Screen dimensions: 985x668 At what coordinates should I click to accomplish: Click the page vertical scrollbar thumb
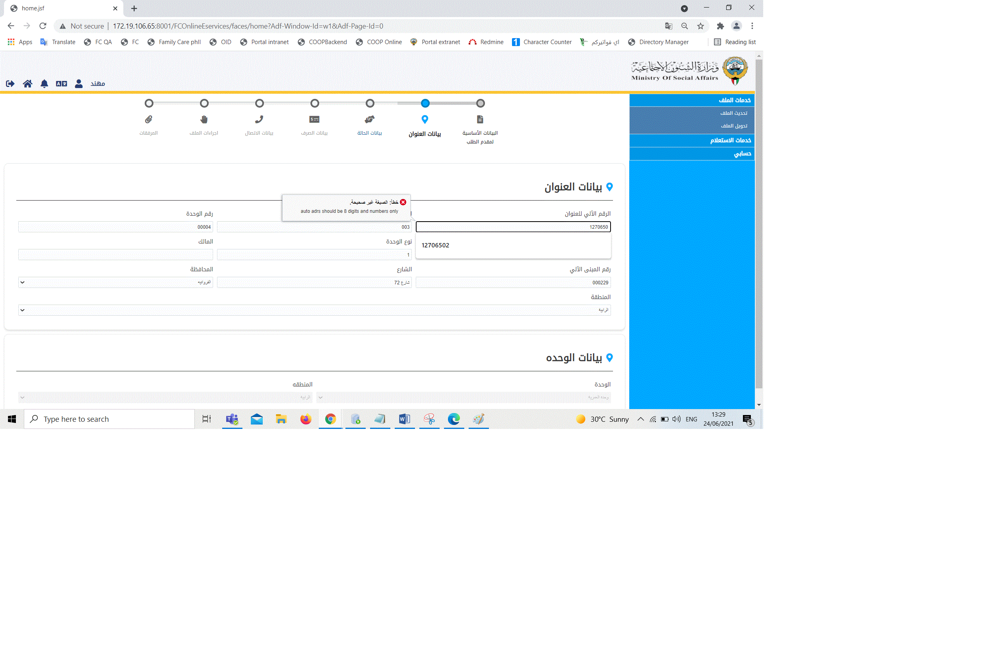click(x=759, y=224)
